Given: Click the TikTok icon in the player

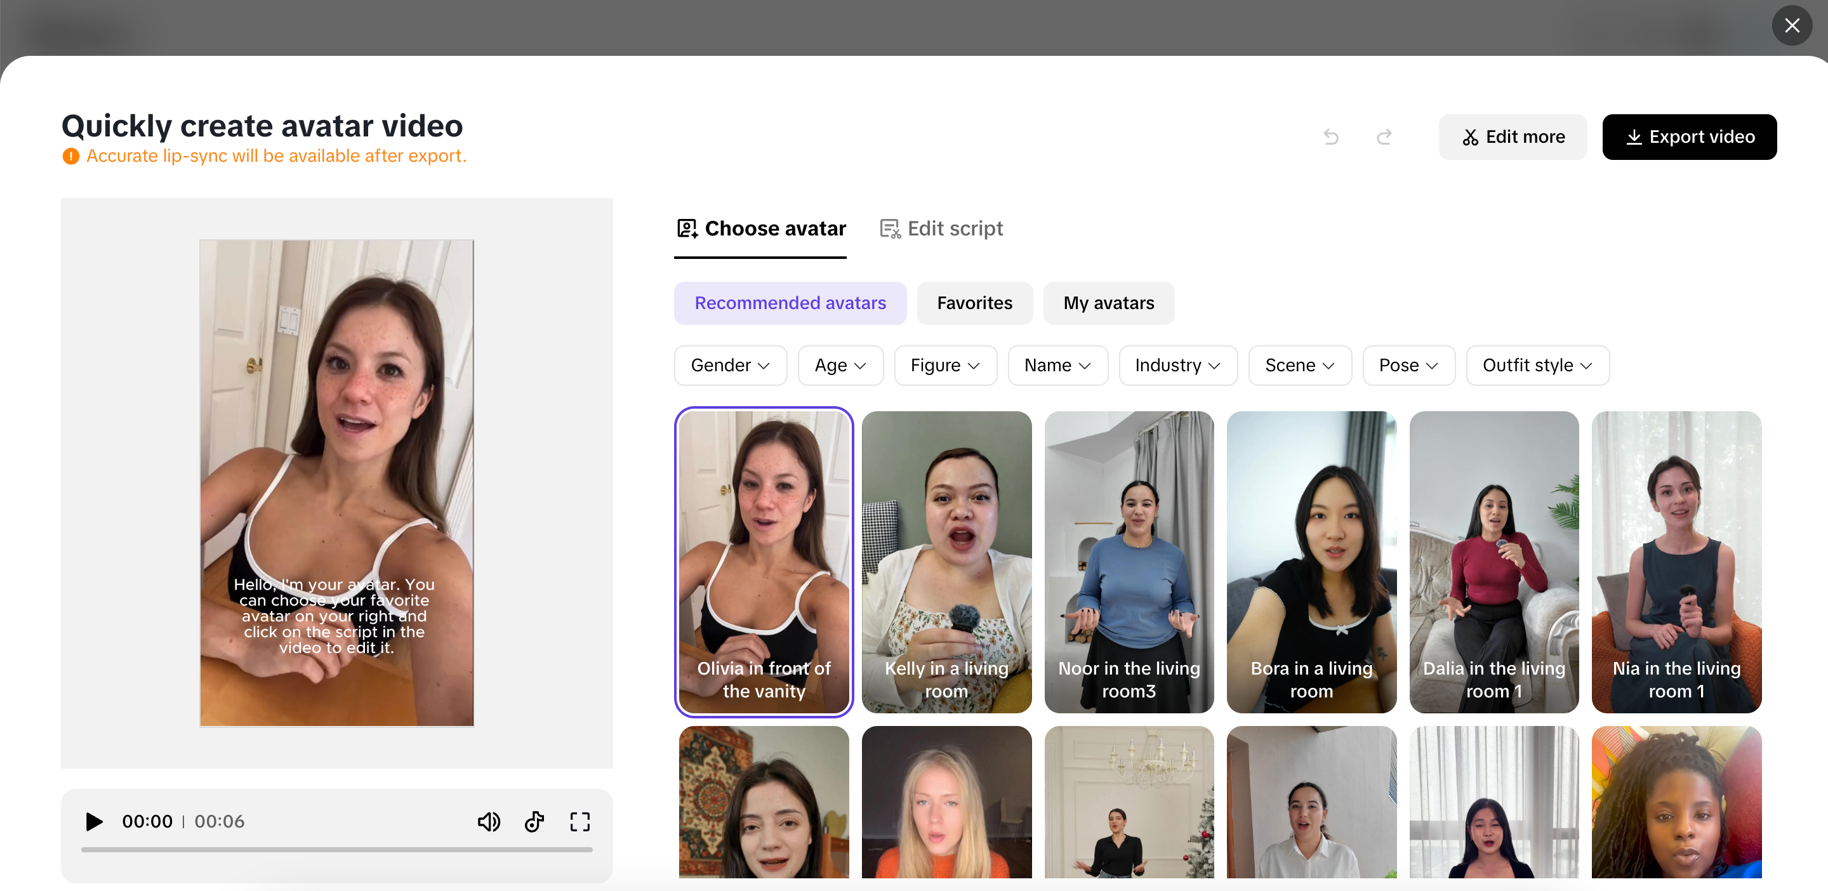Looking at the screenshot, I should point(534,821).
